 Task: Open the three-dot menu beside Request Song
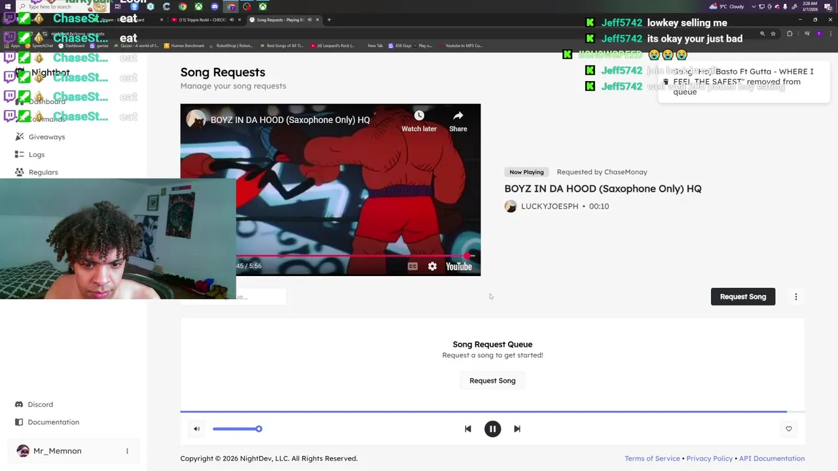(796, 296)
